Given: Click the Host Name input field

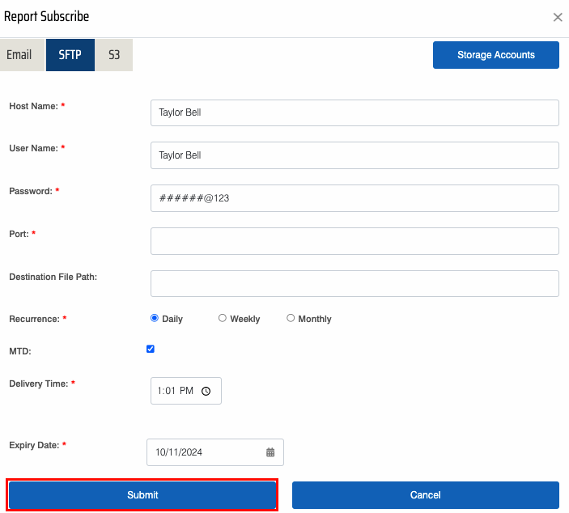Looking at the screenshot, I should point(355,112).
